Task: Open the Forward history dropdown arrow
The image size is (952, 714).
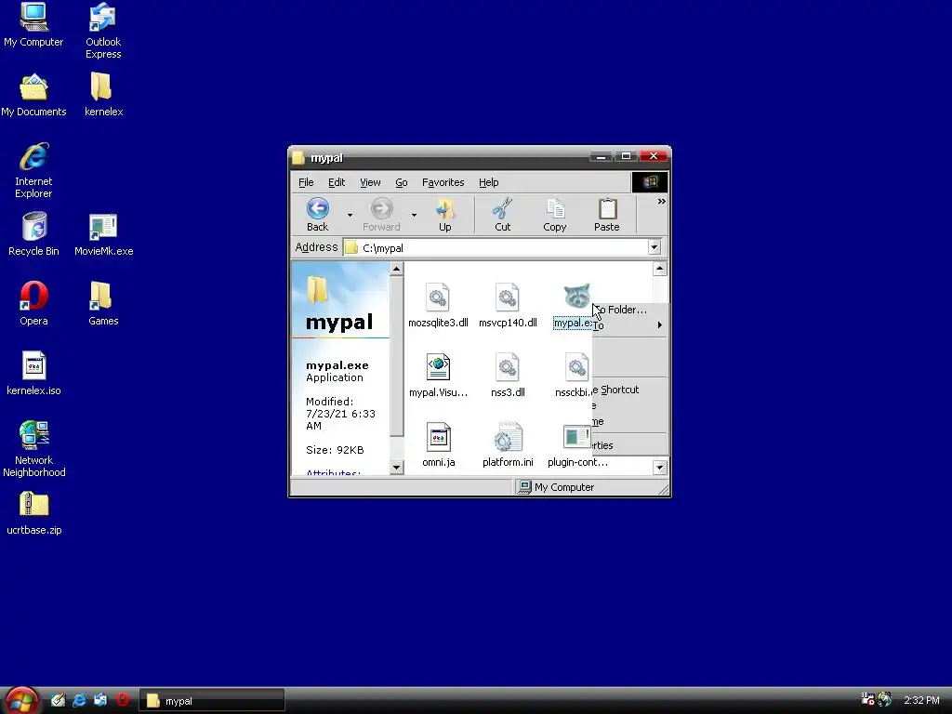Action: tap(414, 215)
